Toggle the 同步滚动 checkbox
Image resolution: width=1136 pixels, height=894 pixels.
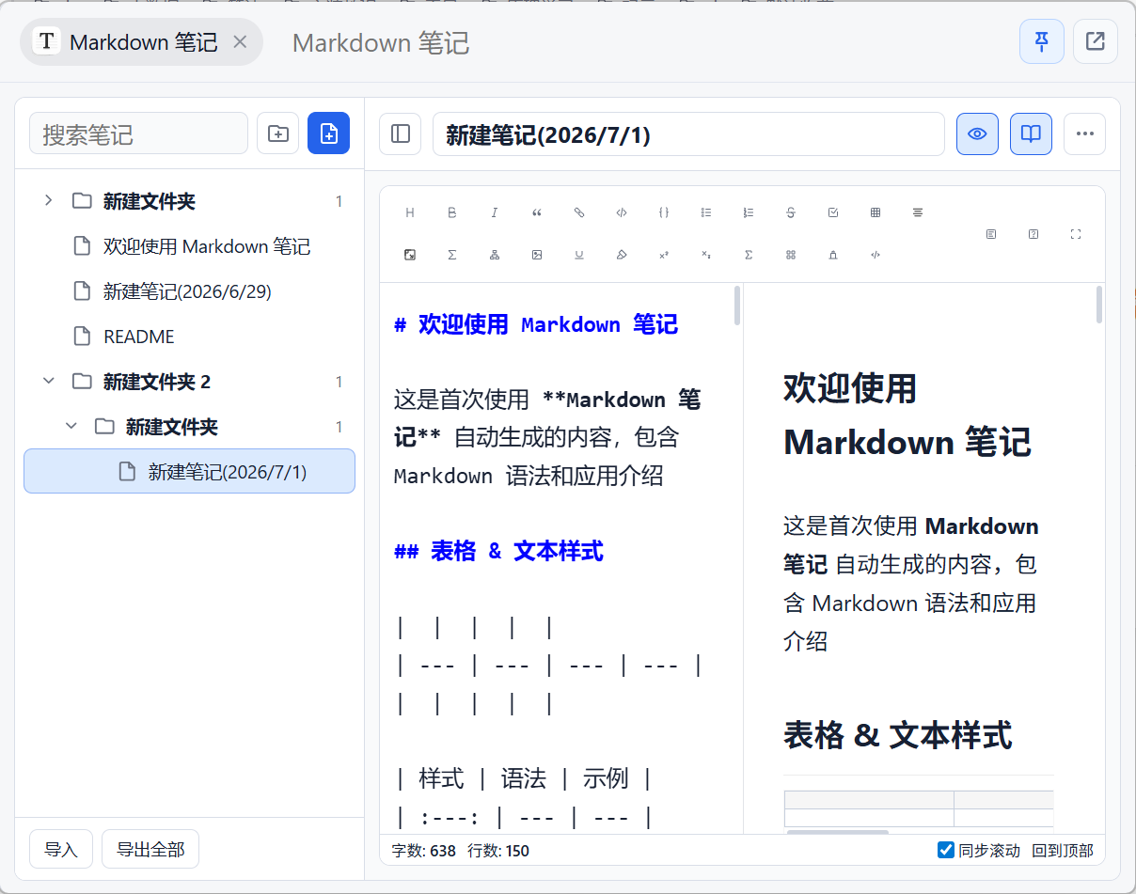(946, 850)
